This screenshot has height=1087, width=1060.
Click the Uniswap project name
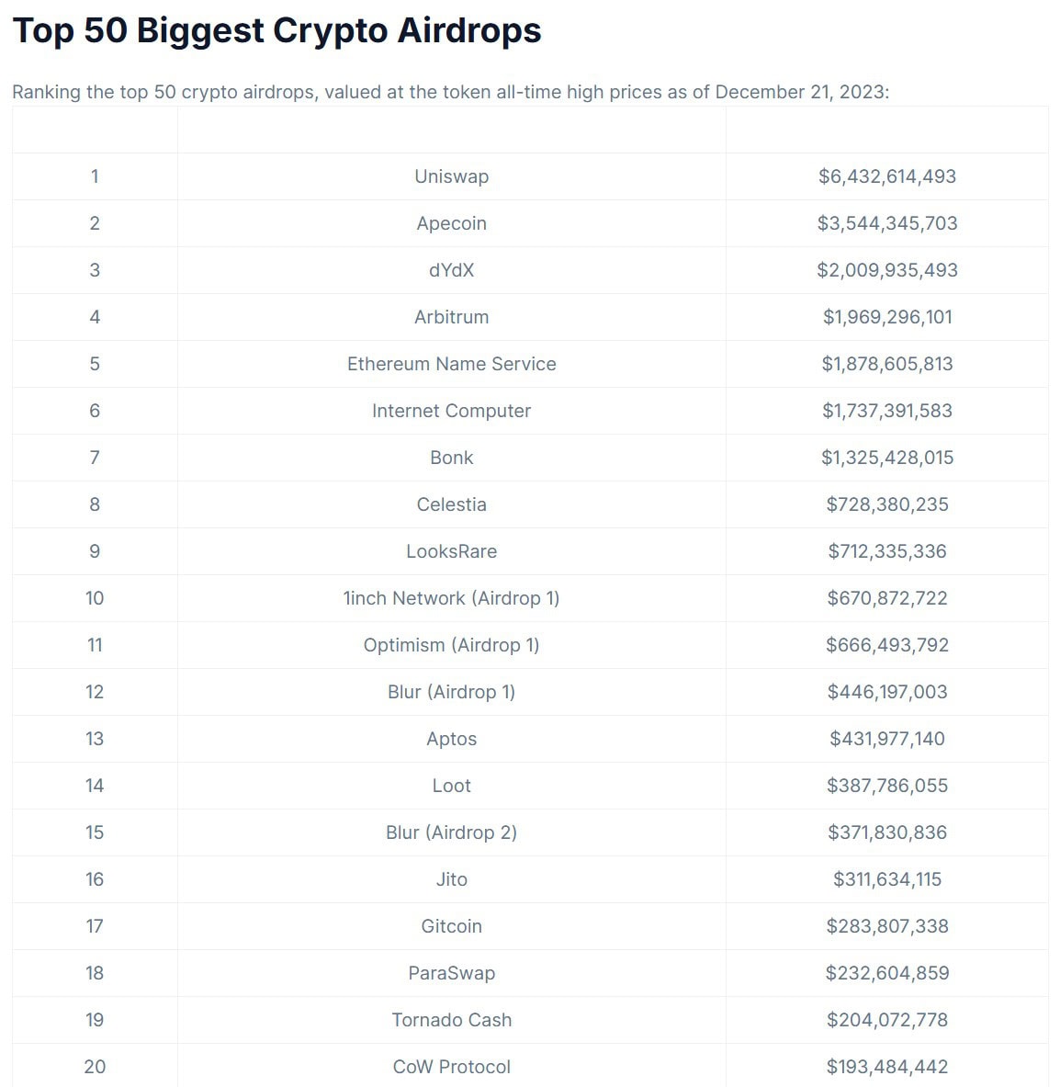[x=451, y=176]
